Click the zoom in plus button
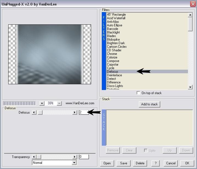The image size is (197, 169). pyautogui.click(x=42, y=103)
